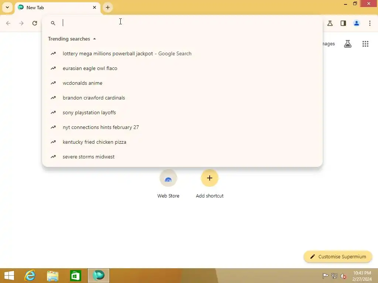This screenshot has width=378, height=283.
Task: Open File Explorer from the taskbar
Action: pyautogui.click(x=53, y=276)
